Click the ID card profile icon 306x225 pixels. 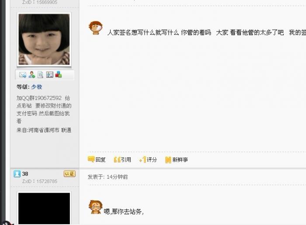pos(49,75)
